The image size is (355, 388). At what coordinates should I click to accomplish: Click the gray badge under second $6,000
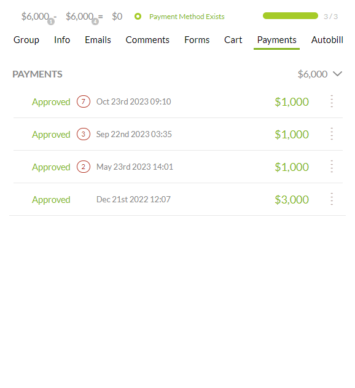[x=95, y=22]
